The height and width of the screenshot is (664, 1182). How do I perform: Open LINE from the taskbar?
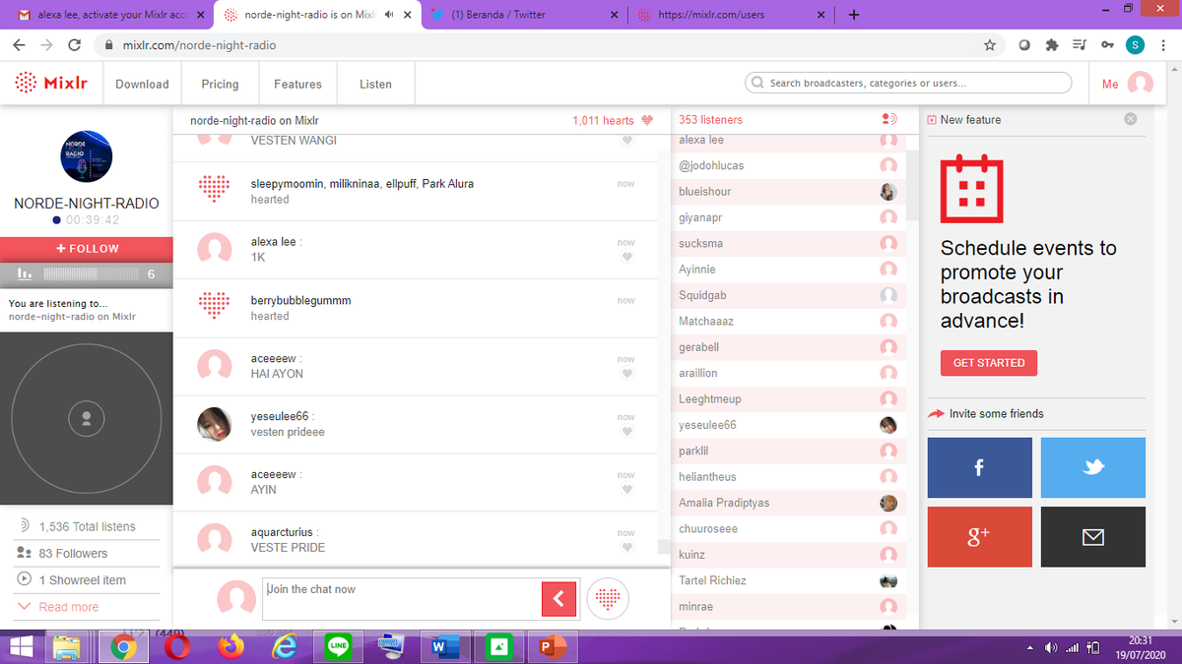339,647
